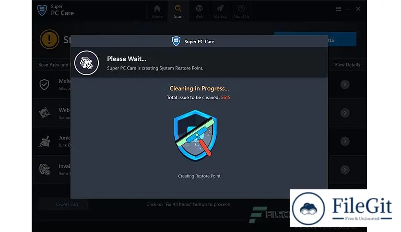Image resolution: width=401 pixels, height=232 pixels.
Task: Click the cleaning shield squeegee graphic
Action: (x=195, y=136)
